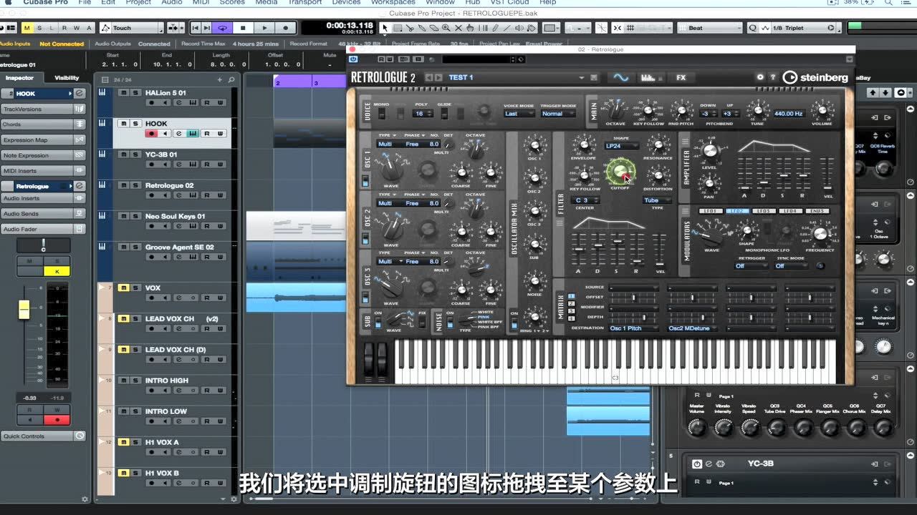Toggle the Mono voice switch

(x=381, y=114)
